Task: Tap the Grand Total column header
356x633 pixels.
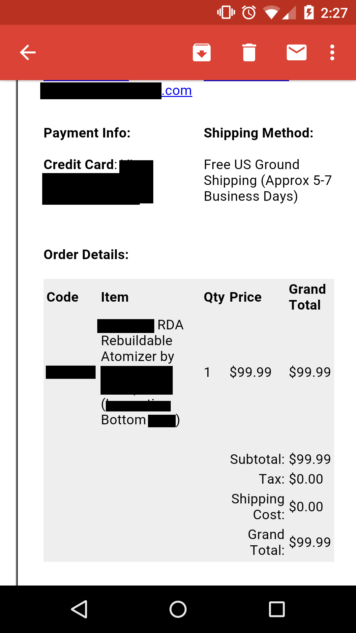Action: coord(307,297)
